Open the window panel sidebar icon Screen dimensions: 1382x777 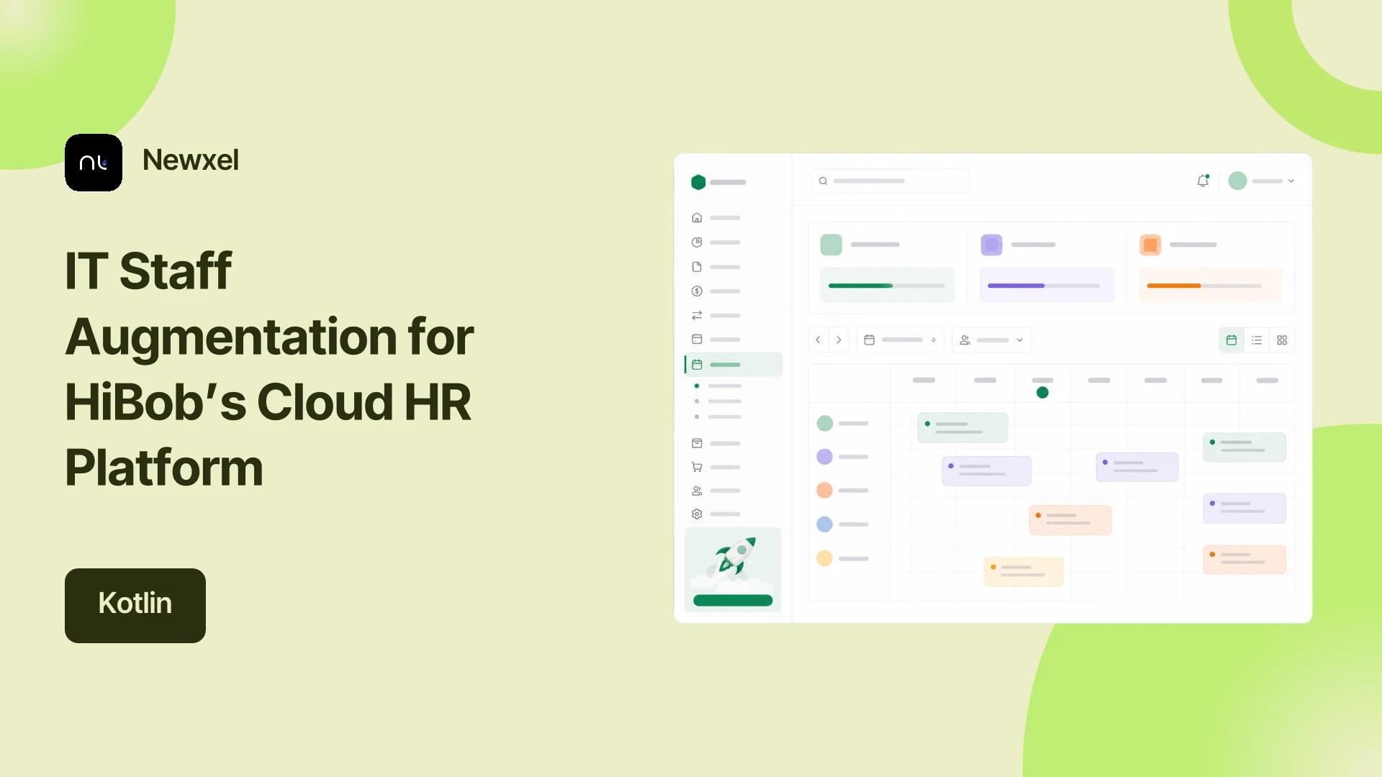point(697,339)
